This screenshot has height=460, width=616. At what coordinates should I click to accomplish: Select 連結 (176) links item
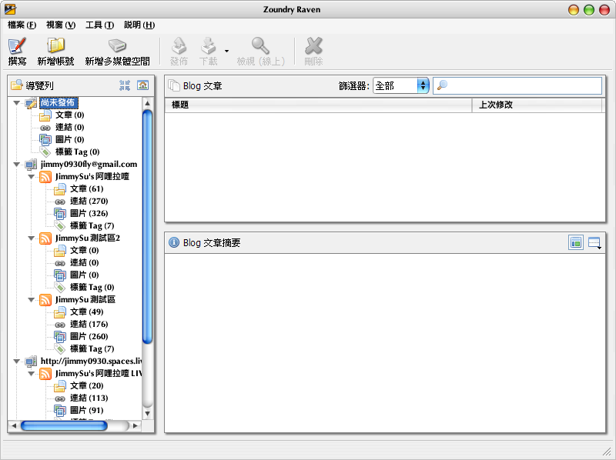89,324
